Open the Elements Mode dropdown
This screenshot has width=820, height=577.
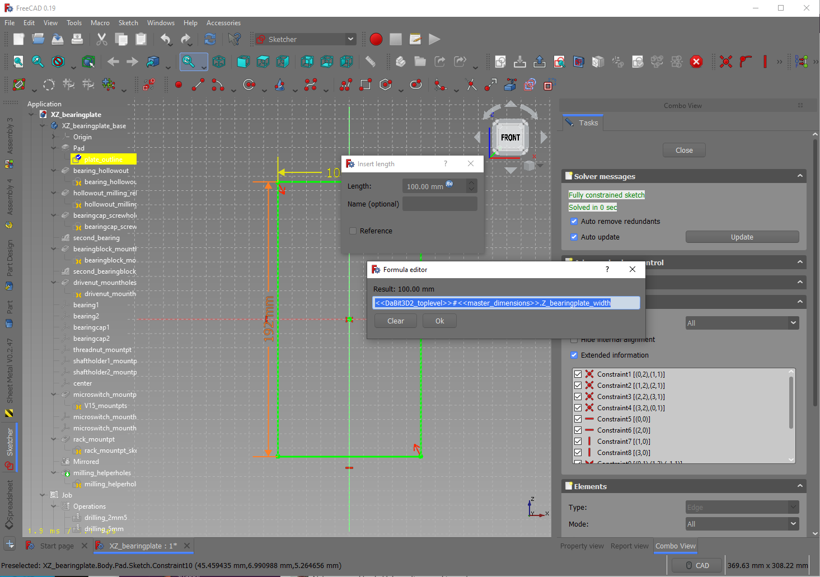click(742, 524)
